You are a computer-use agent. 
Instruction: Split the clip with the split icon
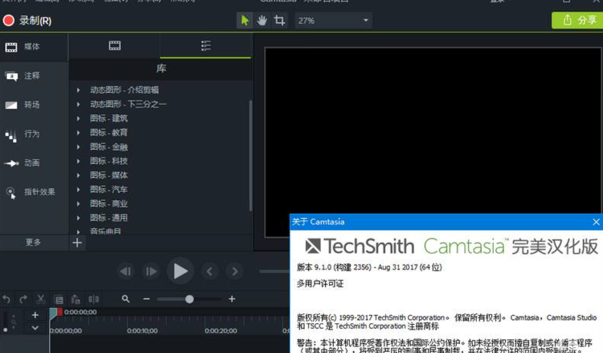[x=93, y=299]
